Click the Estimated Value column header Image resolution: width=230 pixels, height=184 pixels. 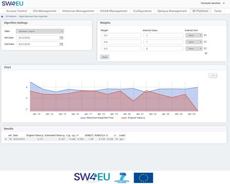coord(55,135)
